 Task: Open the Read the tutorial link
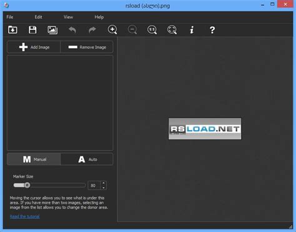[x=25, y=216]
